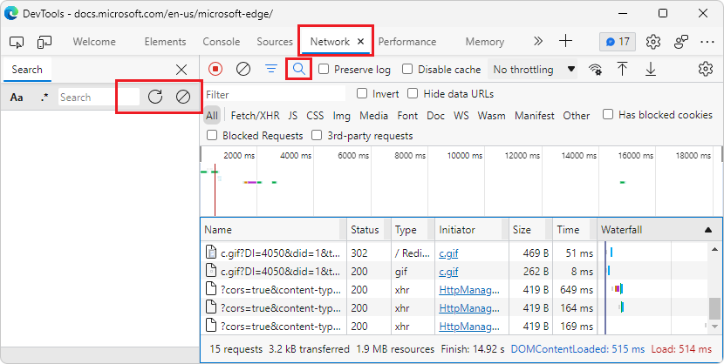Open Network panel settings gear
The width and height of the screenshot is (724, 364).
coord(705,69)
